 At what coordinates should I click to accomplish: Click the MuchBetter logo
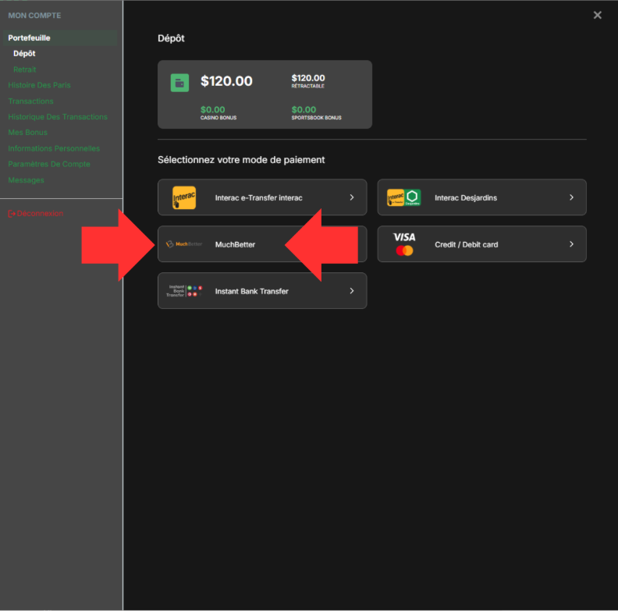tap(184, 244)
